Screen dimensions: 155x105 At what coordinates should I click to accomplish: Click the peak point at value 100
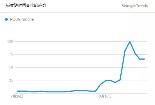pyautogui.click(x=130, y=42)
